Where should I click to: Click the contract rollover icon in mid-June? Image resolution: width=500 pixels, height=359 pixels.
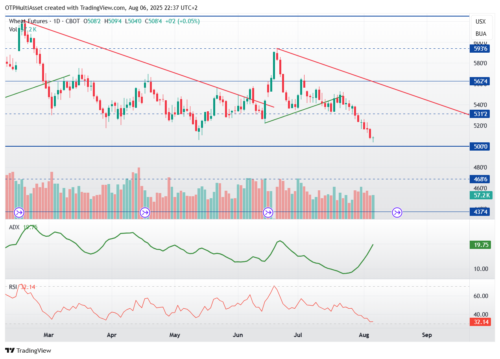(x=268, y=213)
